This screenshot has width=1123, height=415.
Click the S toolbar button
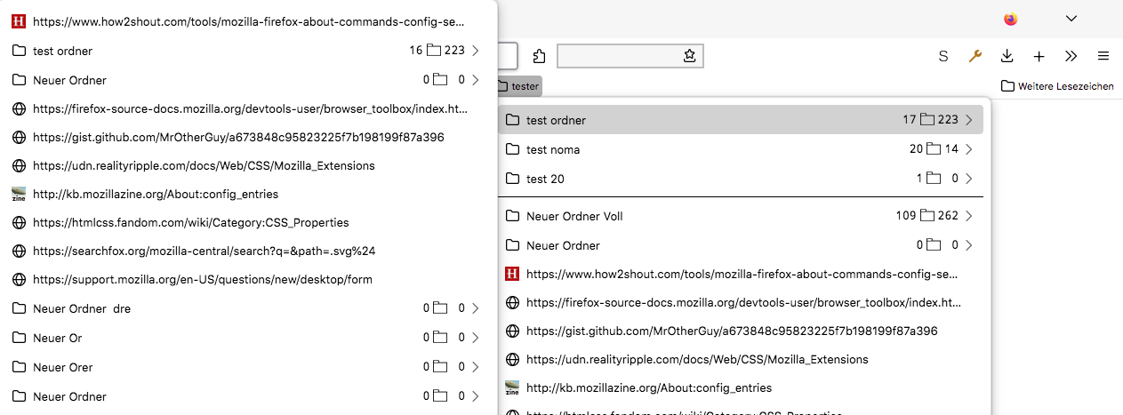click(x=943, y=56)
